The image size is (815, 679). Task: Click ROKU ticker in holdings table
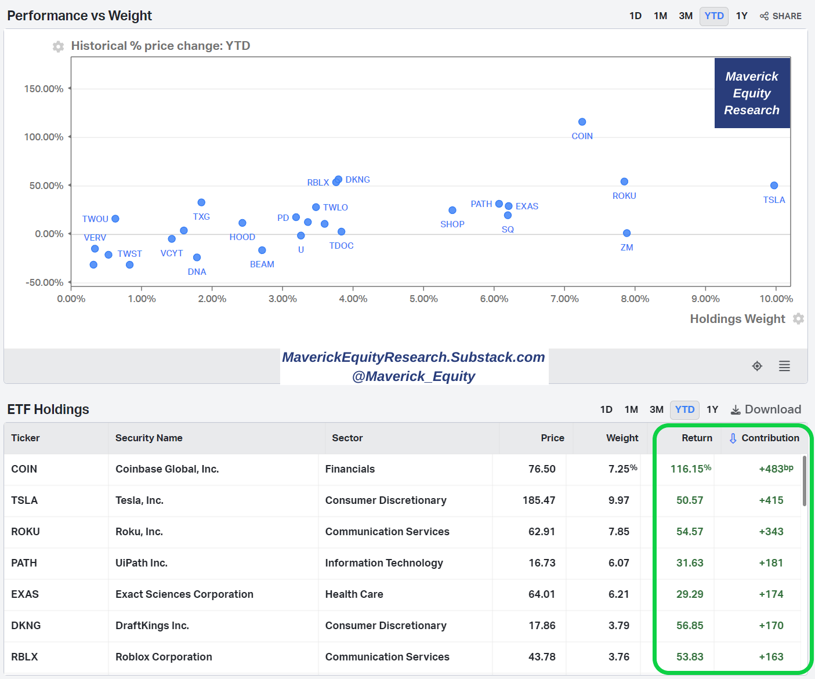click(26, 532)
